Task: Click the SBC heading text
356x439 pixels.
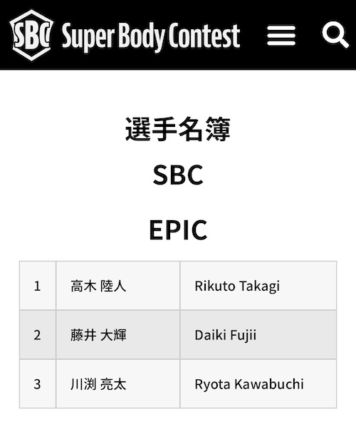Action: point(178,175)
